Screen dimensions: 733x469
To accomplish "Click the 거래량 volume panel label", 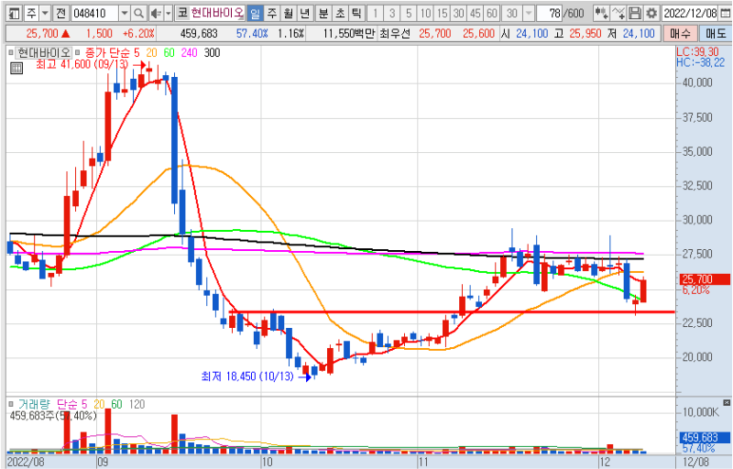I will point(33,404).
